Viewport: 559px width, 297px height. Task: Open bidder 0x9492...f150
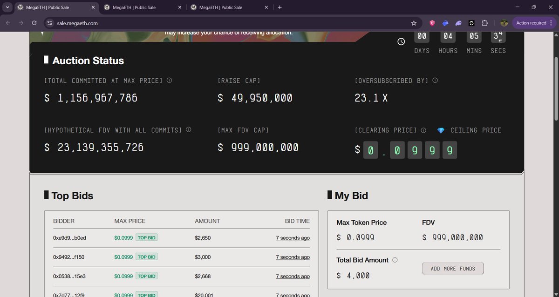click(x=69, y=257)
